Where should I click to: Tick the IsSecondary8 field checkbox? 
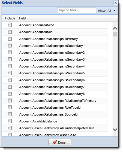[x=10, y=94]
